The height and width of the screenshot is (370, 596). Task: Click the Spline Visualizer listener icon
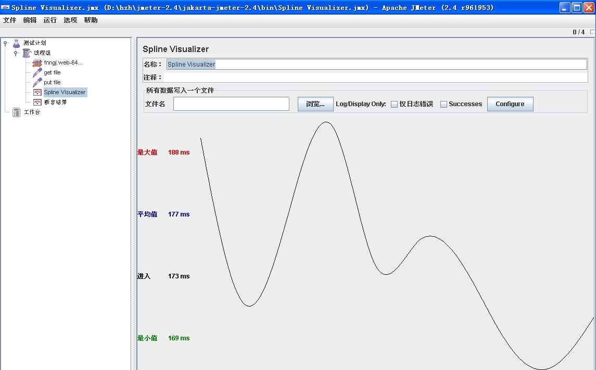point(37,92)
